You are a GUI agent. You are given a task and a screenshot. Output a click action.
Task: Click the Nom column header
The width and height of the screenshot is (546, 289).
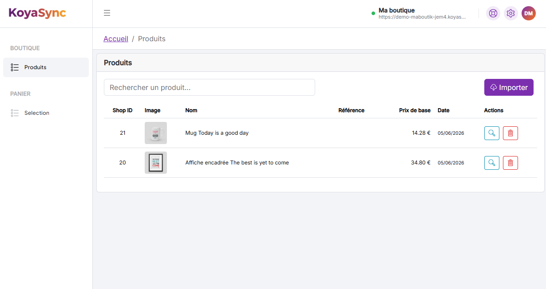191,110
